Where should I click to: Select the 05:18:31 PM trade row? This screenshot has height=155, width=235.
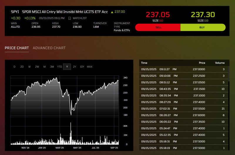click(x=184, y=141)
